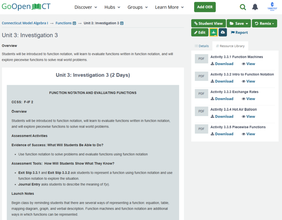Expand the Remix dropdown

click(264, 24)
